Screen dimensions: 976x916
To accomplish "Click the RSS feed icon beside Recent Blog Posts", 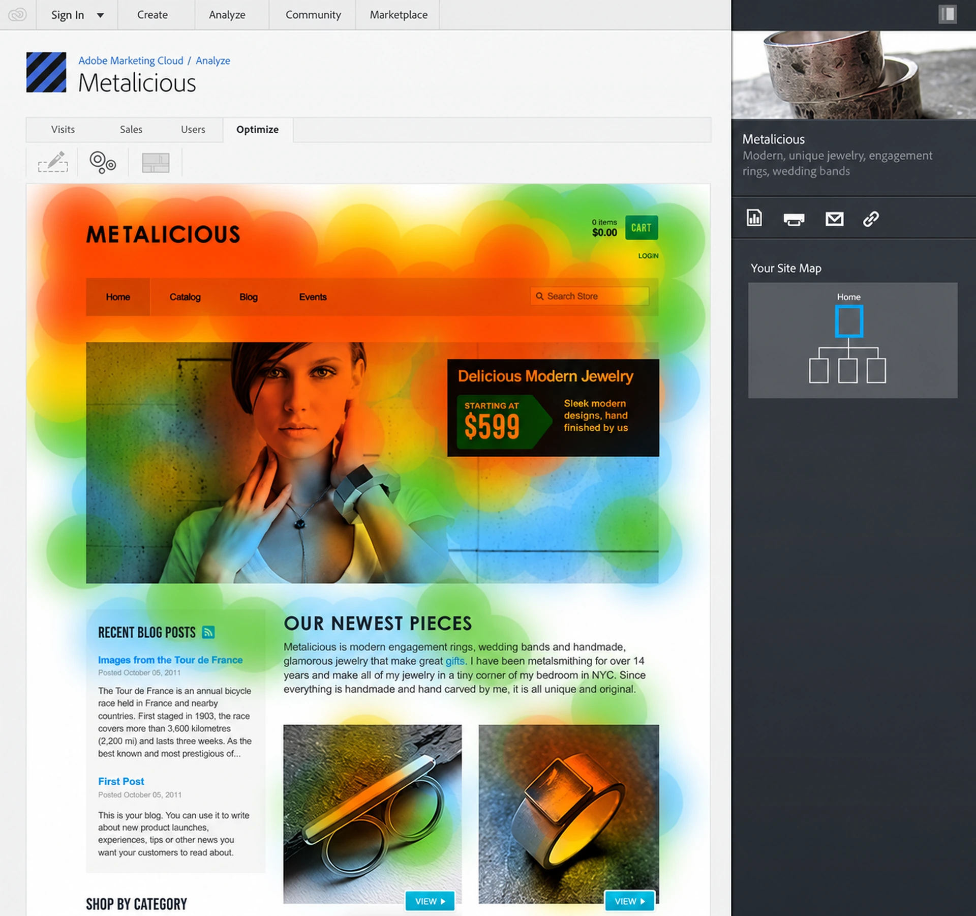I will pos(208,632).
